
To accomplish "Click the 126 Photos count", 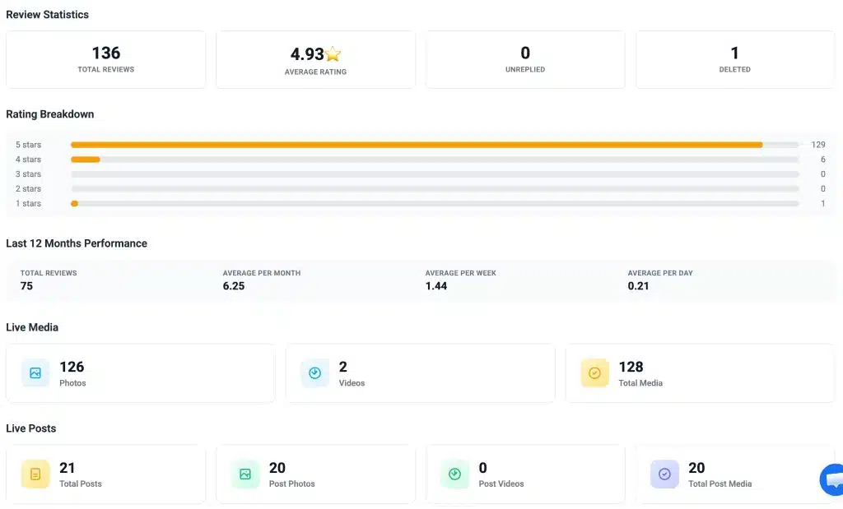I will (72, 367).
